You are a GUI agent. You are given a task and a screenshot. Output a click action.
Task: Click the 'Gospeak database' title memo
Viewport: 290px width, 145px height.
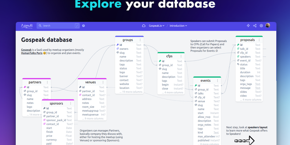47,40
